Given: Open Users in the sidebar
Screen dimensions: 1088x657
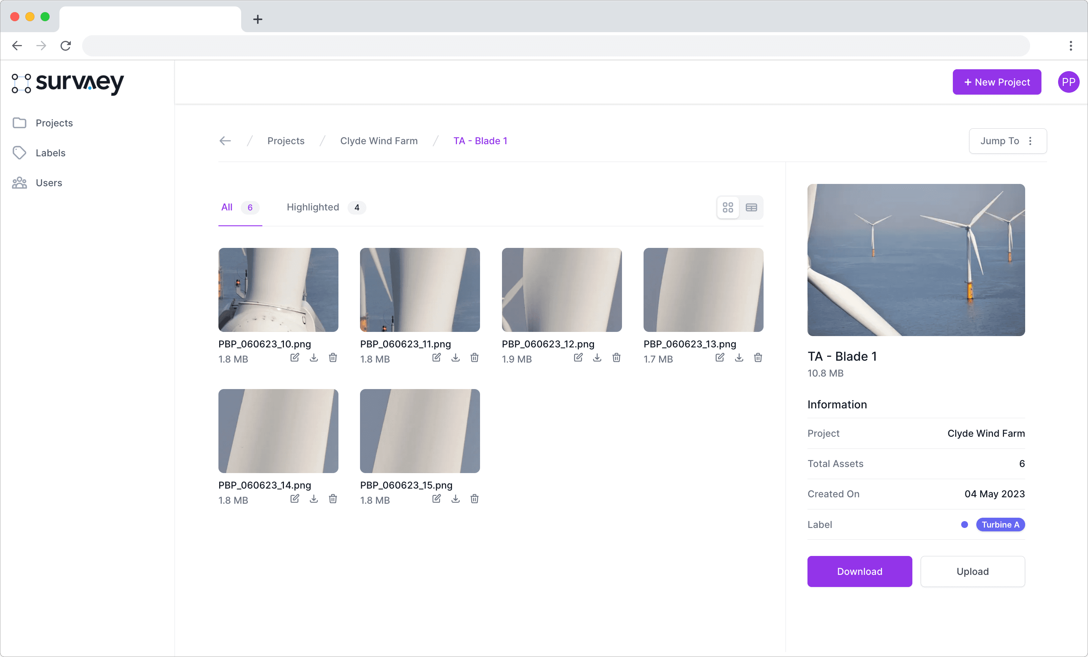Looking at the screenshot, I should point(37,183).
